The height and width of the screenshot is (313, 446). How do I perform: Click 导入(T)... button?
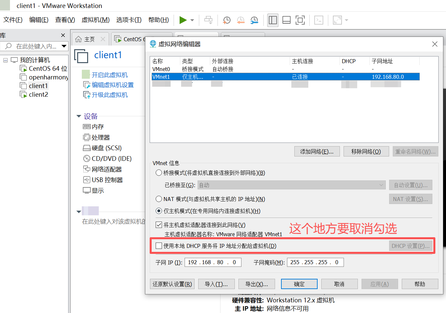pyautogui.click(x=217, y=284)
